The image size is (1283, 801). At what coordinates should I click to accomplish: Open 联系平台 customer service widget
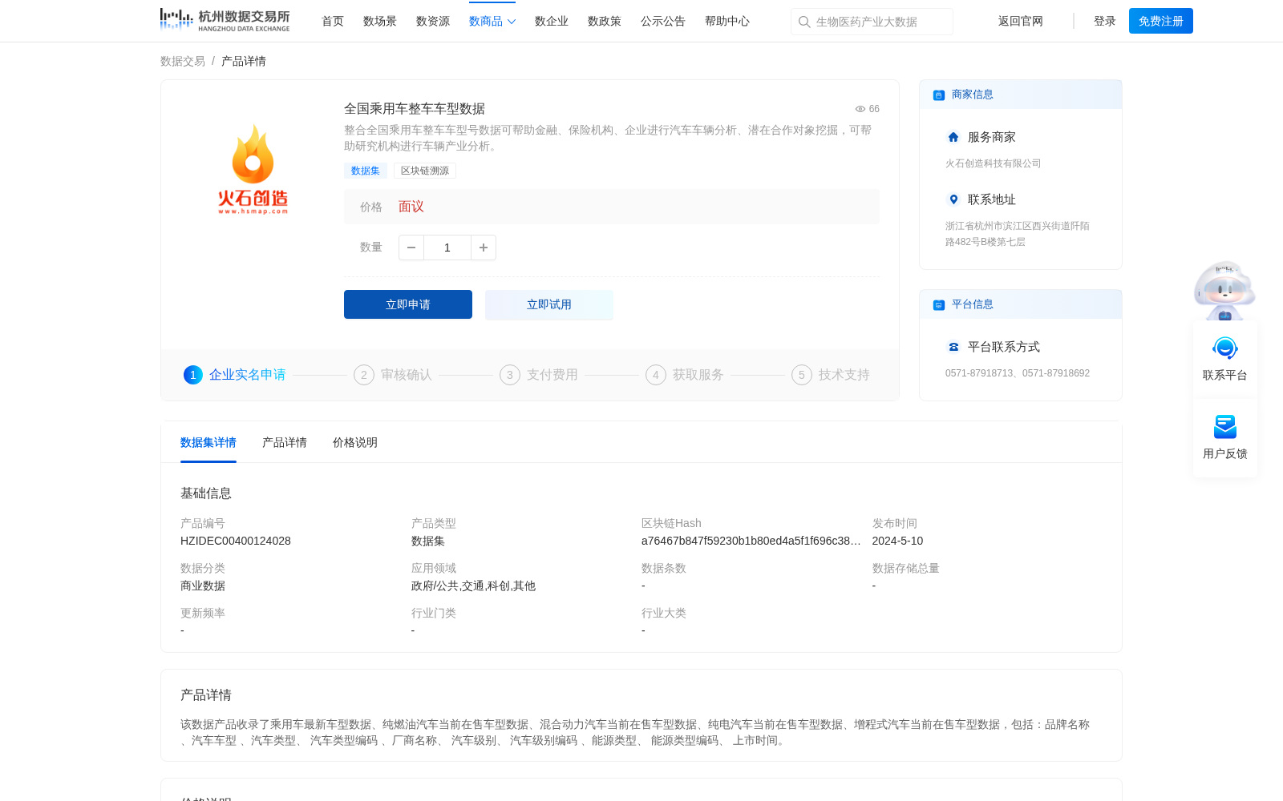[x=1225, y=359]
